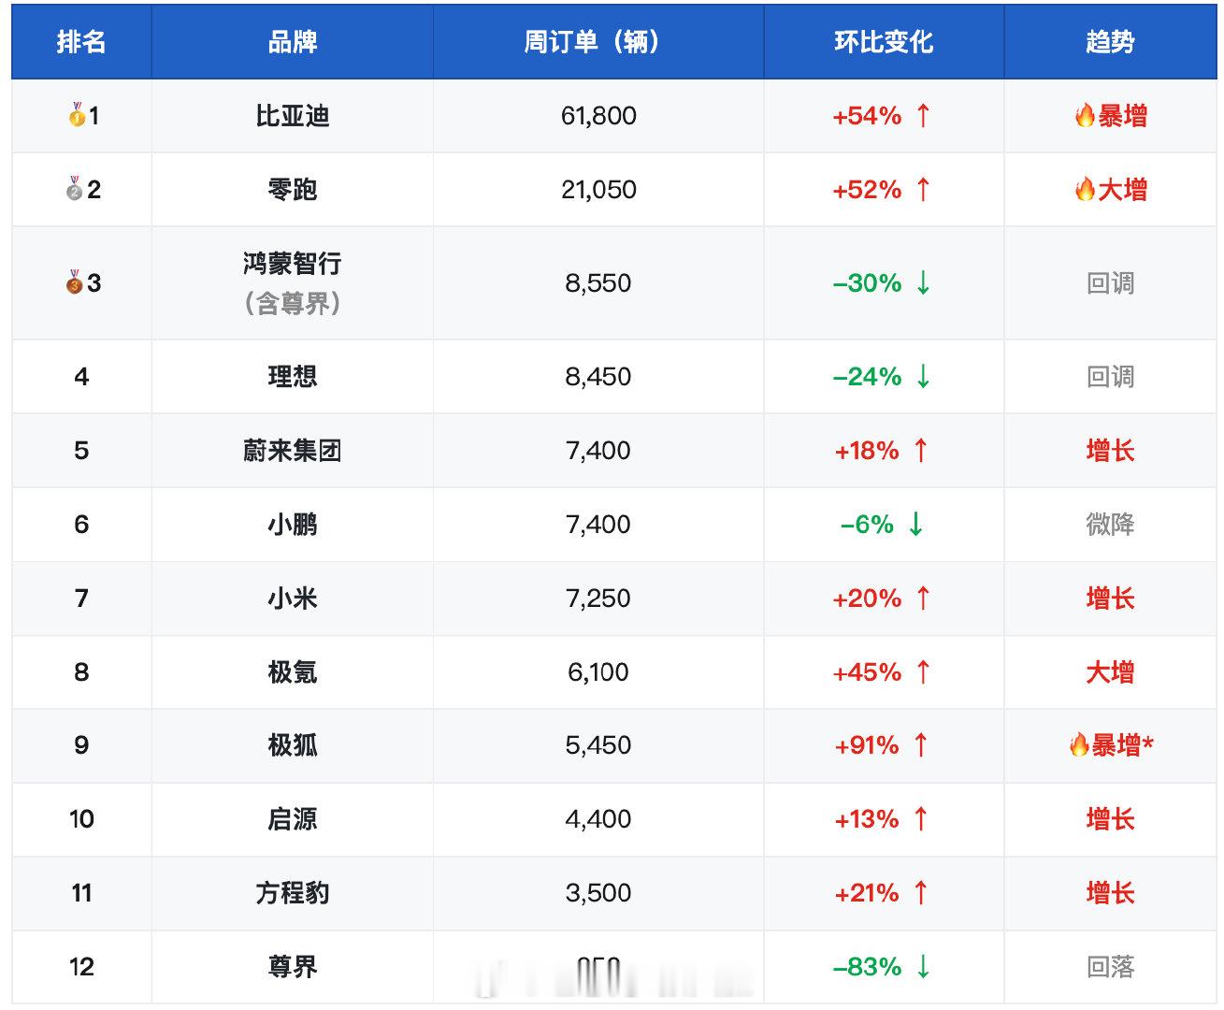Click the +91% change value
1224x1010 pixels.
(866, 744)
